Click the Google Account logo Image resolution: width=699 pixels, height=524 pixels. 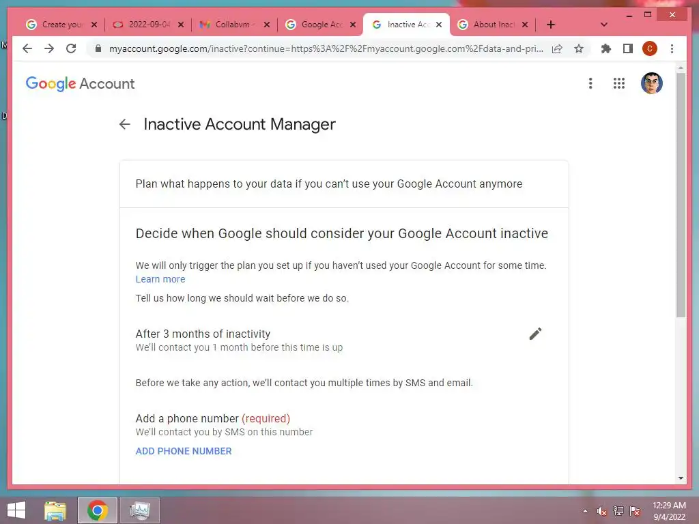(80, 83)
